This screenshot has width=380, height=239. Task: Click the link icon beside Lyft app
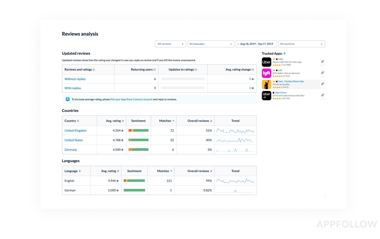[322, 73]
